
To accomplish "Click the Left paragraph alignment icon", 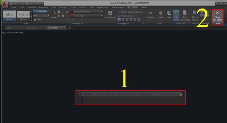I will pos(123,20).
